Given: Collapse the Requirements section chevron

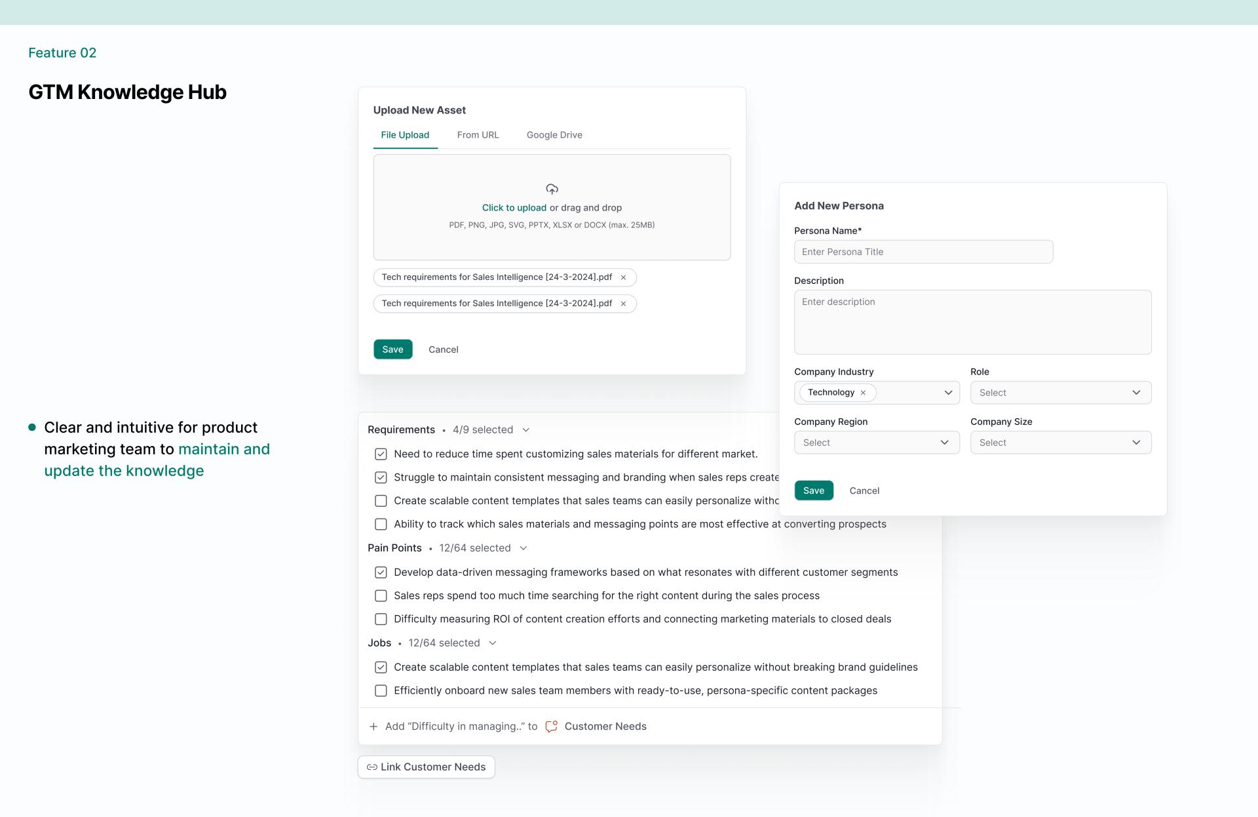Looking at the screenshot, I should (525, 430).
